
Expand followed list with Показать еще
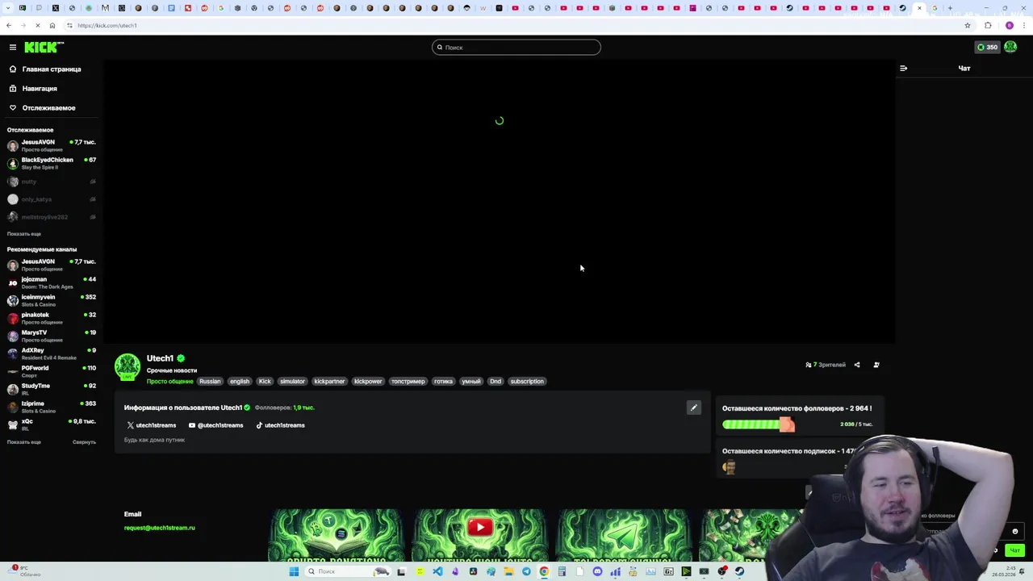click(24, 234)
